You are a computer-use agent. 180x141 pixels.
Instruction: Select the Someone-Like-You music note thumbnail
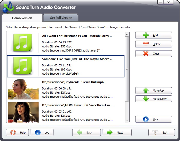[x=23, y=66]
